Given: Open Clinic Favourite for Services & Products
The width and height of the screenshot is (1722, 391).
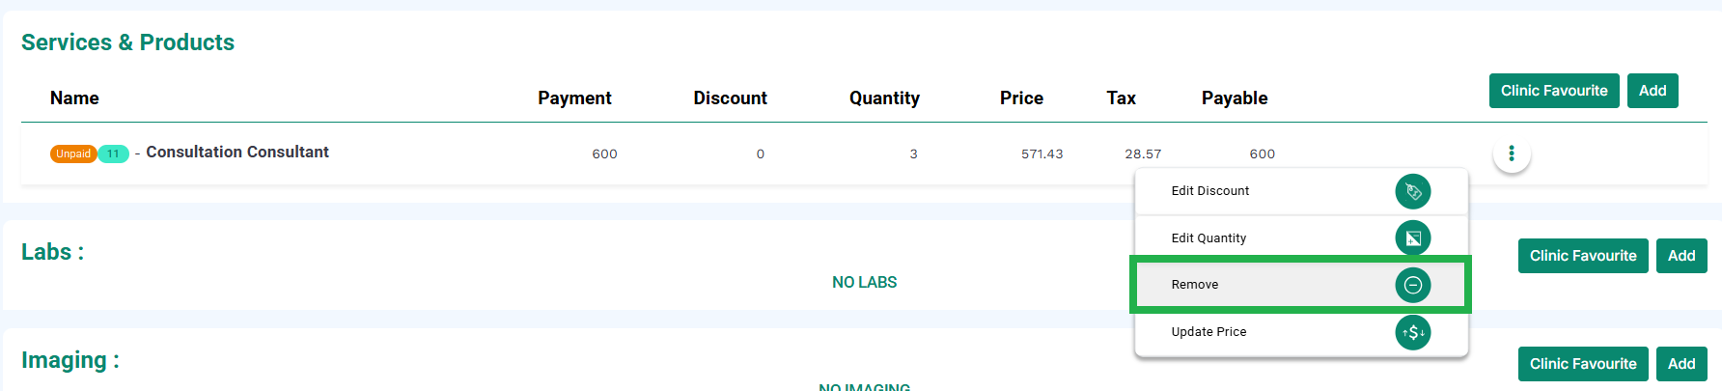Looking at the screenshot, I should coord(1554,91).
